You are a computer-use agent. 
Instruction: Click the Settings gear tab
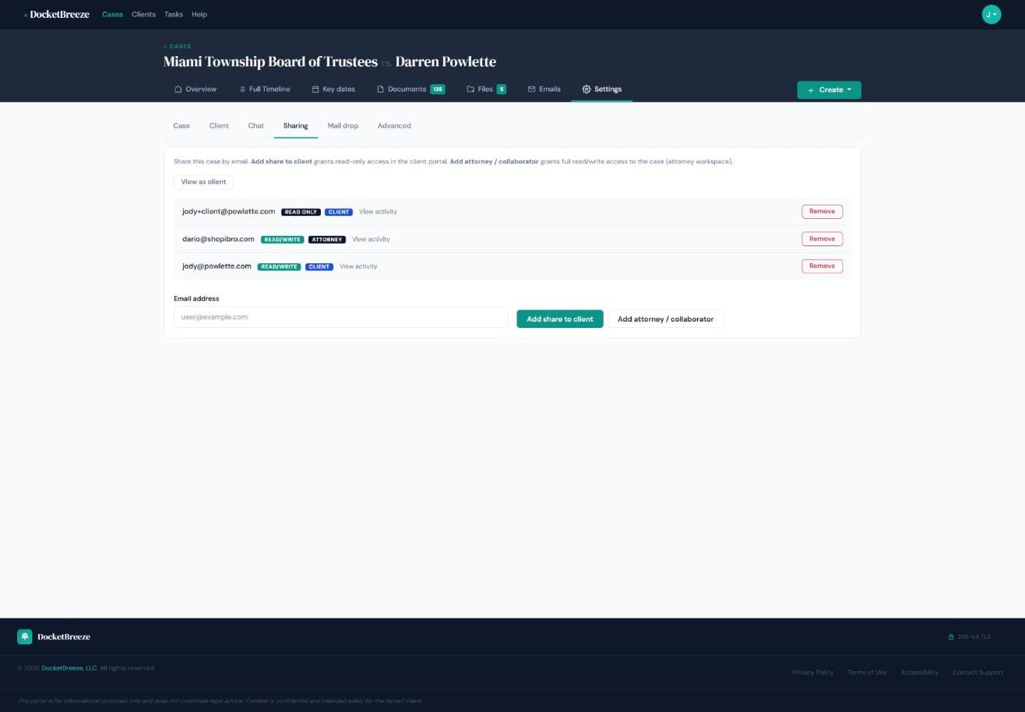tap(601, 90)
